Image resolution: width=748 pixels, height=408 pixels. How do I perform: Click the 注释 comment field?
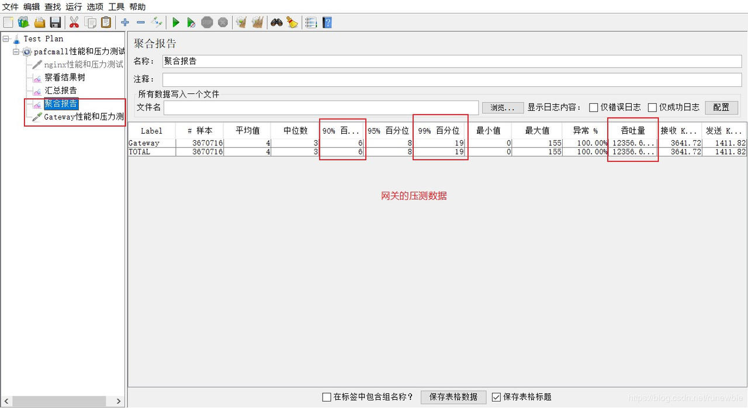tap(451, 79)
